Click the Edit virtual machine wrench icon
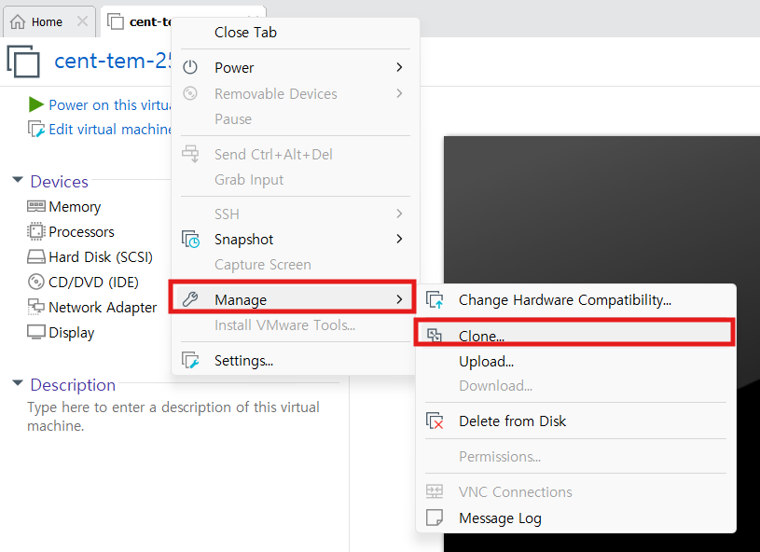Image resolution: width=760 pixels, height=552 pixels. click(x=36, y=129)
